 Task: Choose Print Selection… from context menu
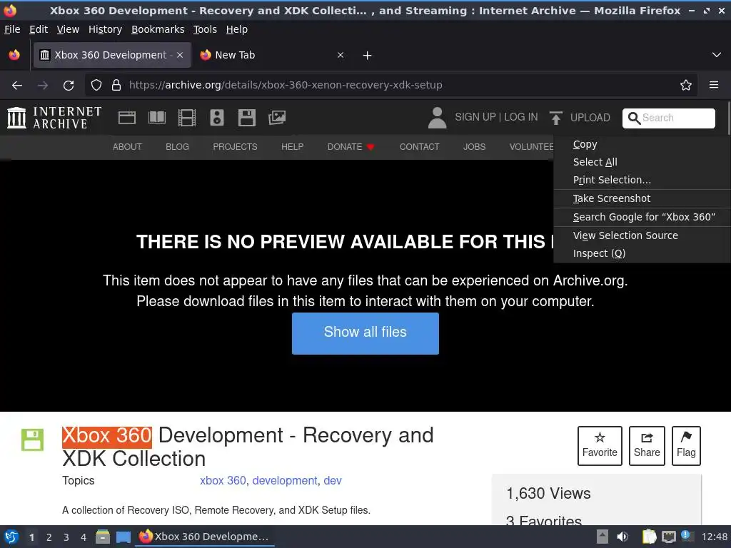point(642,180)
